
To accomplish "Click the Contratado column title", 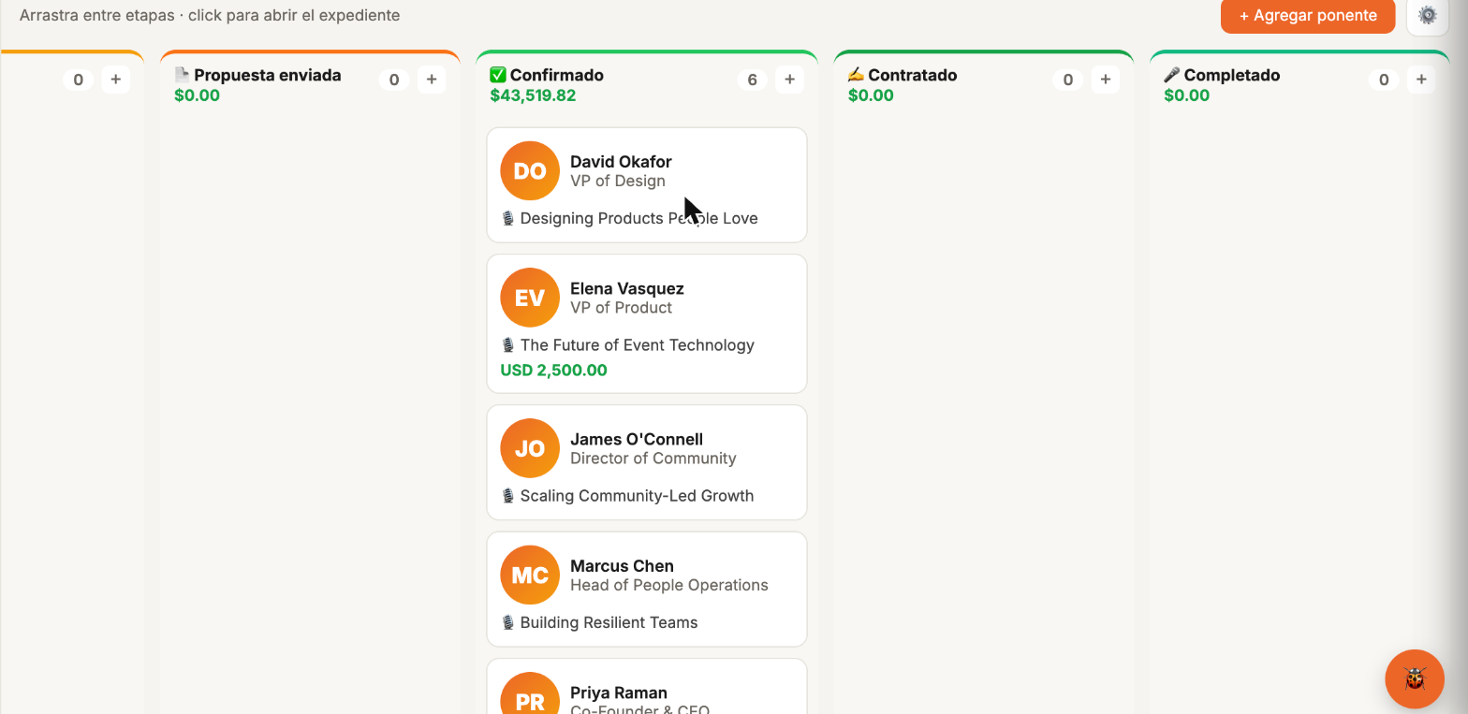I will pyautogui.click(x=913, y=75).
